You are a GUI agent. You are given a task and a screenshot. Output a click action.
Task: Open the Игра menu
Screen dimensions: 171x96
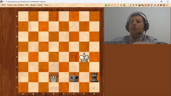click(27, 5)
